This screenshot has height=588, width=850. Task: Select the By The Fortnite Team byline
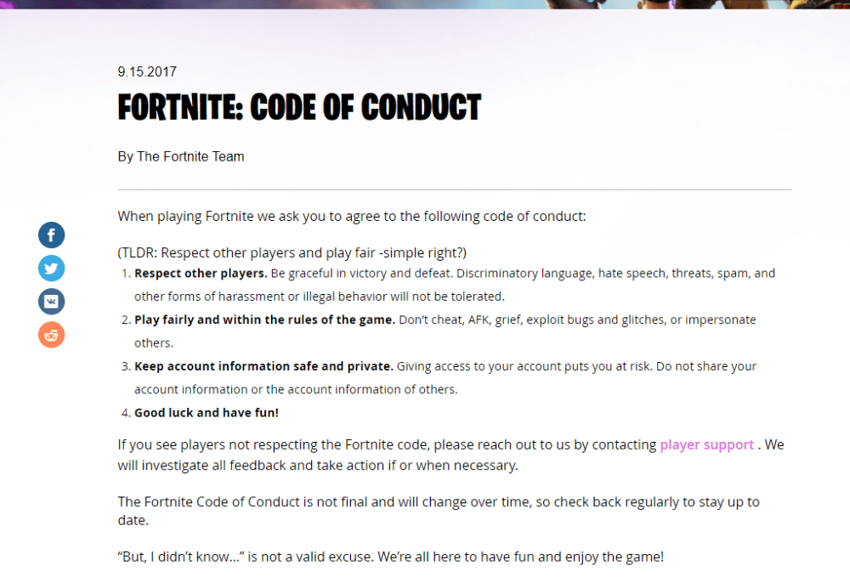tap(180, 156)
